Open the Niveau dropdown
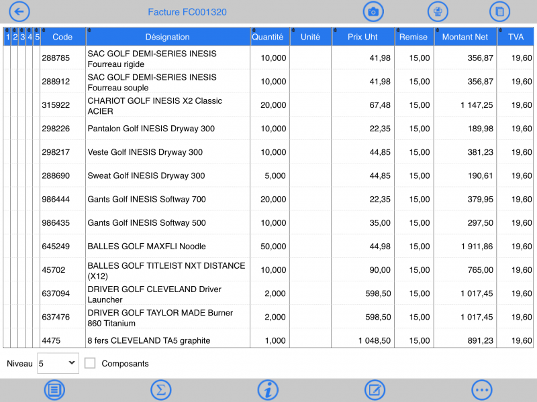 (x=58, y=363)
